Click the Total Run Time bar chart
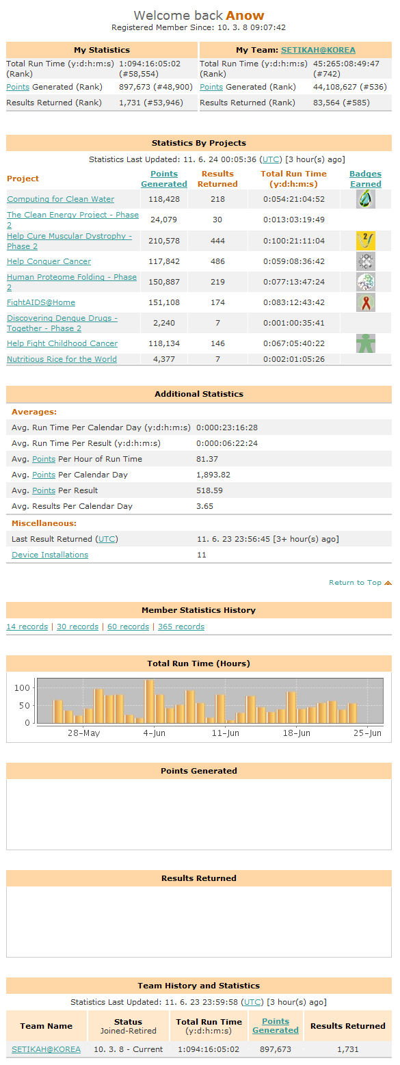This screenshot has width=400, height=1065. [x=199, y=707]
